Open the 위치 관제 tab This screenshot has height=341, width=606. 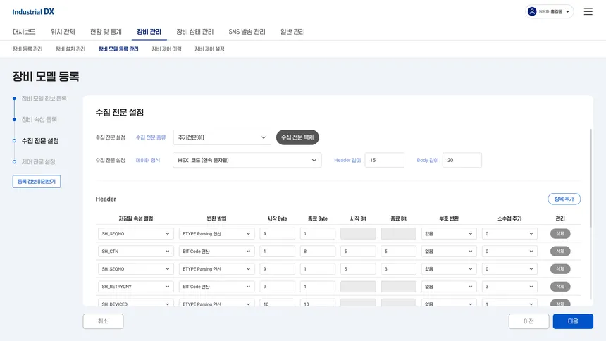[63, 32]
